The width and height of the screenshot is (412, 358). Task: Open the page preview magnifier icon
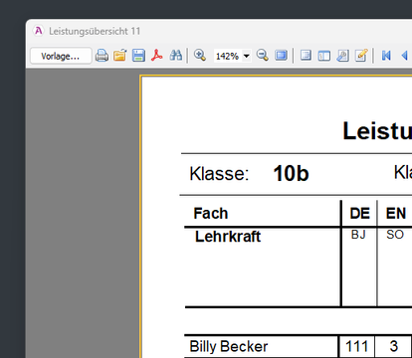pos(342,56)
